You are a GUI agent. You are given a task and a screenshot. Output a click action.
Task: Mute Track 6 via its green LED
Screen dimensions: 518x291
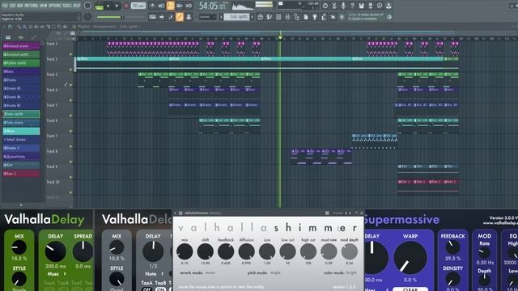(x=70, y=131)
